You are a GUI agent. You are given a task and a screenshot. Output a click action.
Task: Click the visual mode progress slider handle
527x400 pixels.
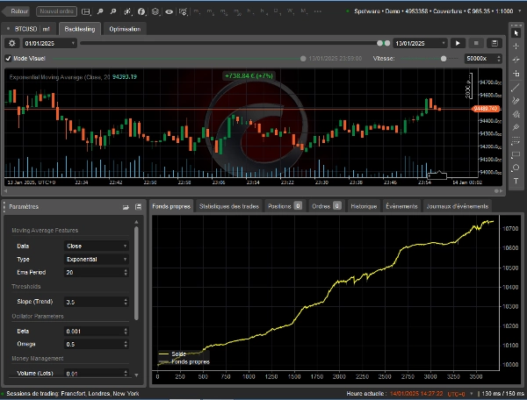(x=303, y=59)
